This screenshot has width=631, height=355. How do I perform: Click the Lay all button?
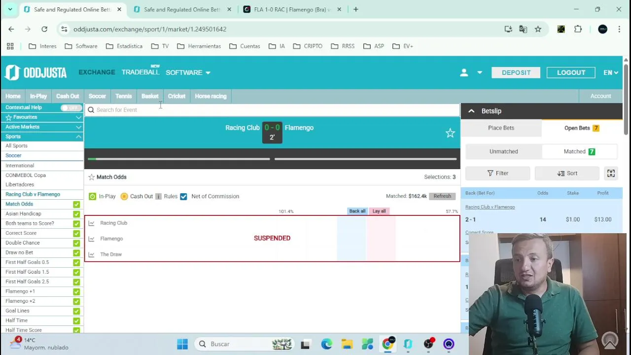379,211
